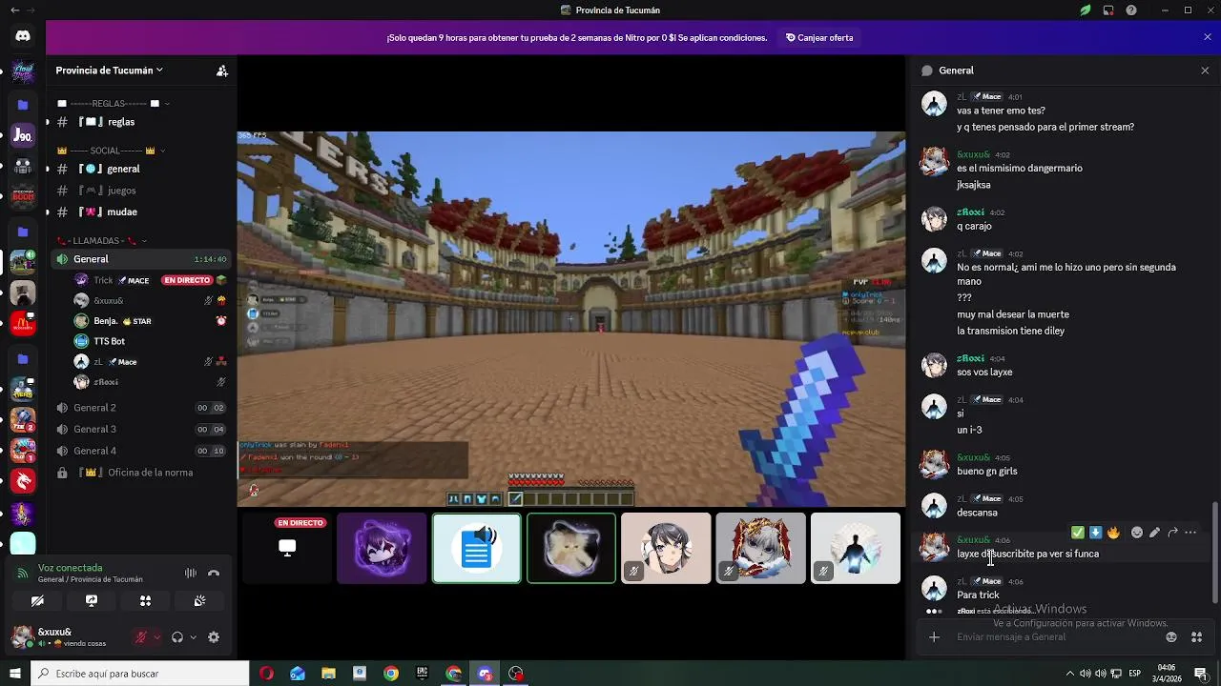Turn on the camera
The height and width of the screenshot is (686, 1221).
click(37, 601)
